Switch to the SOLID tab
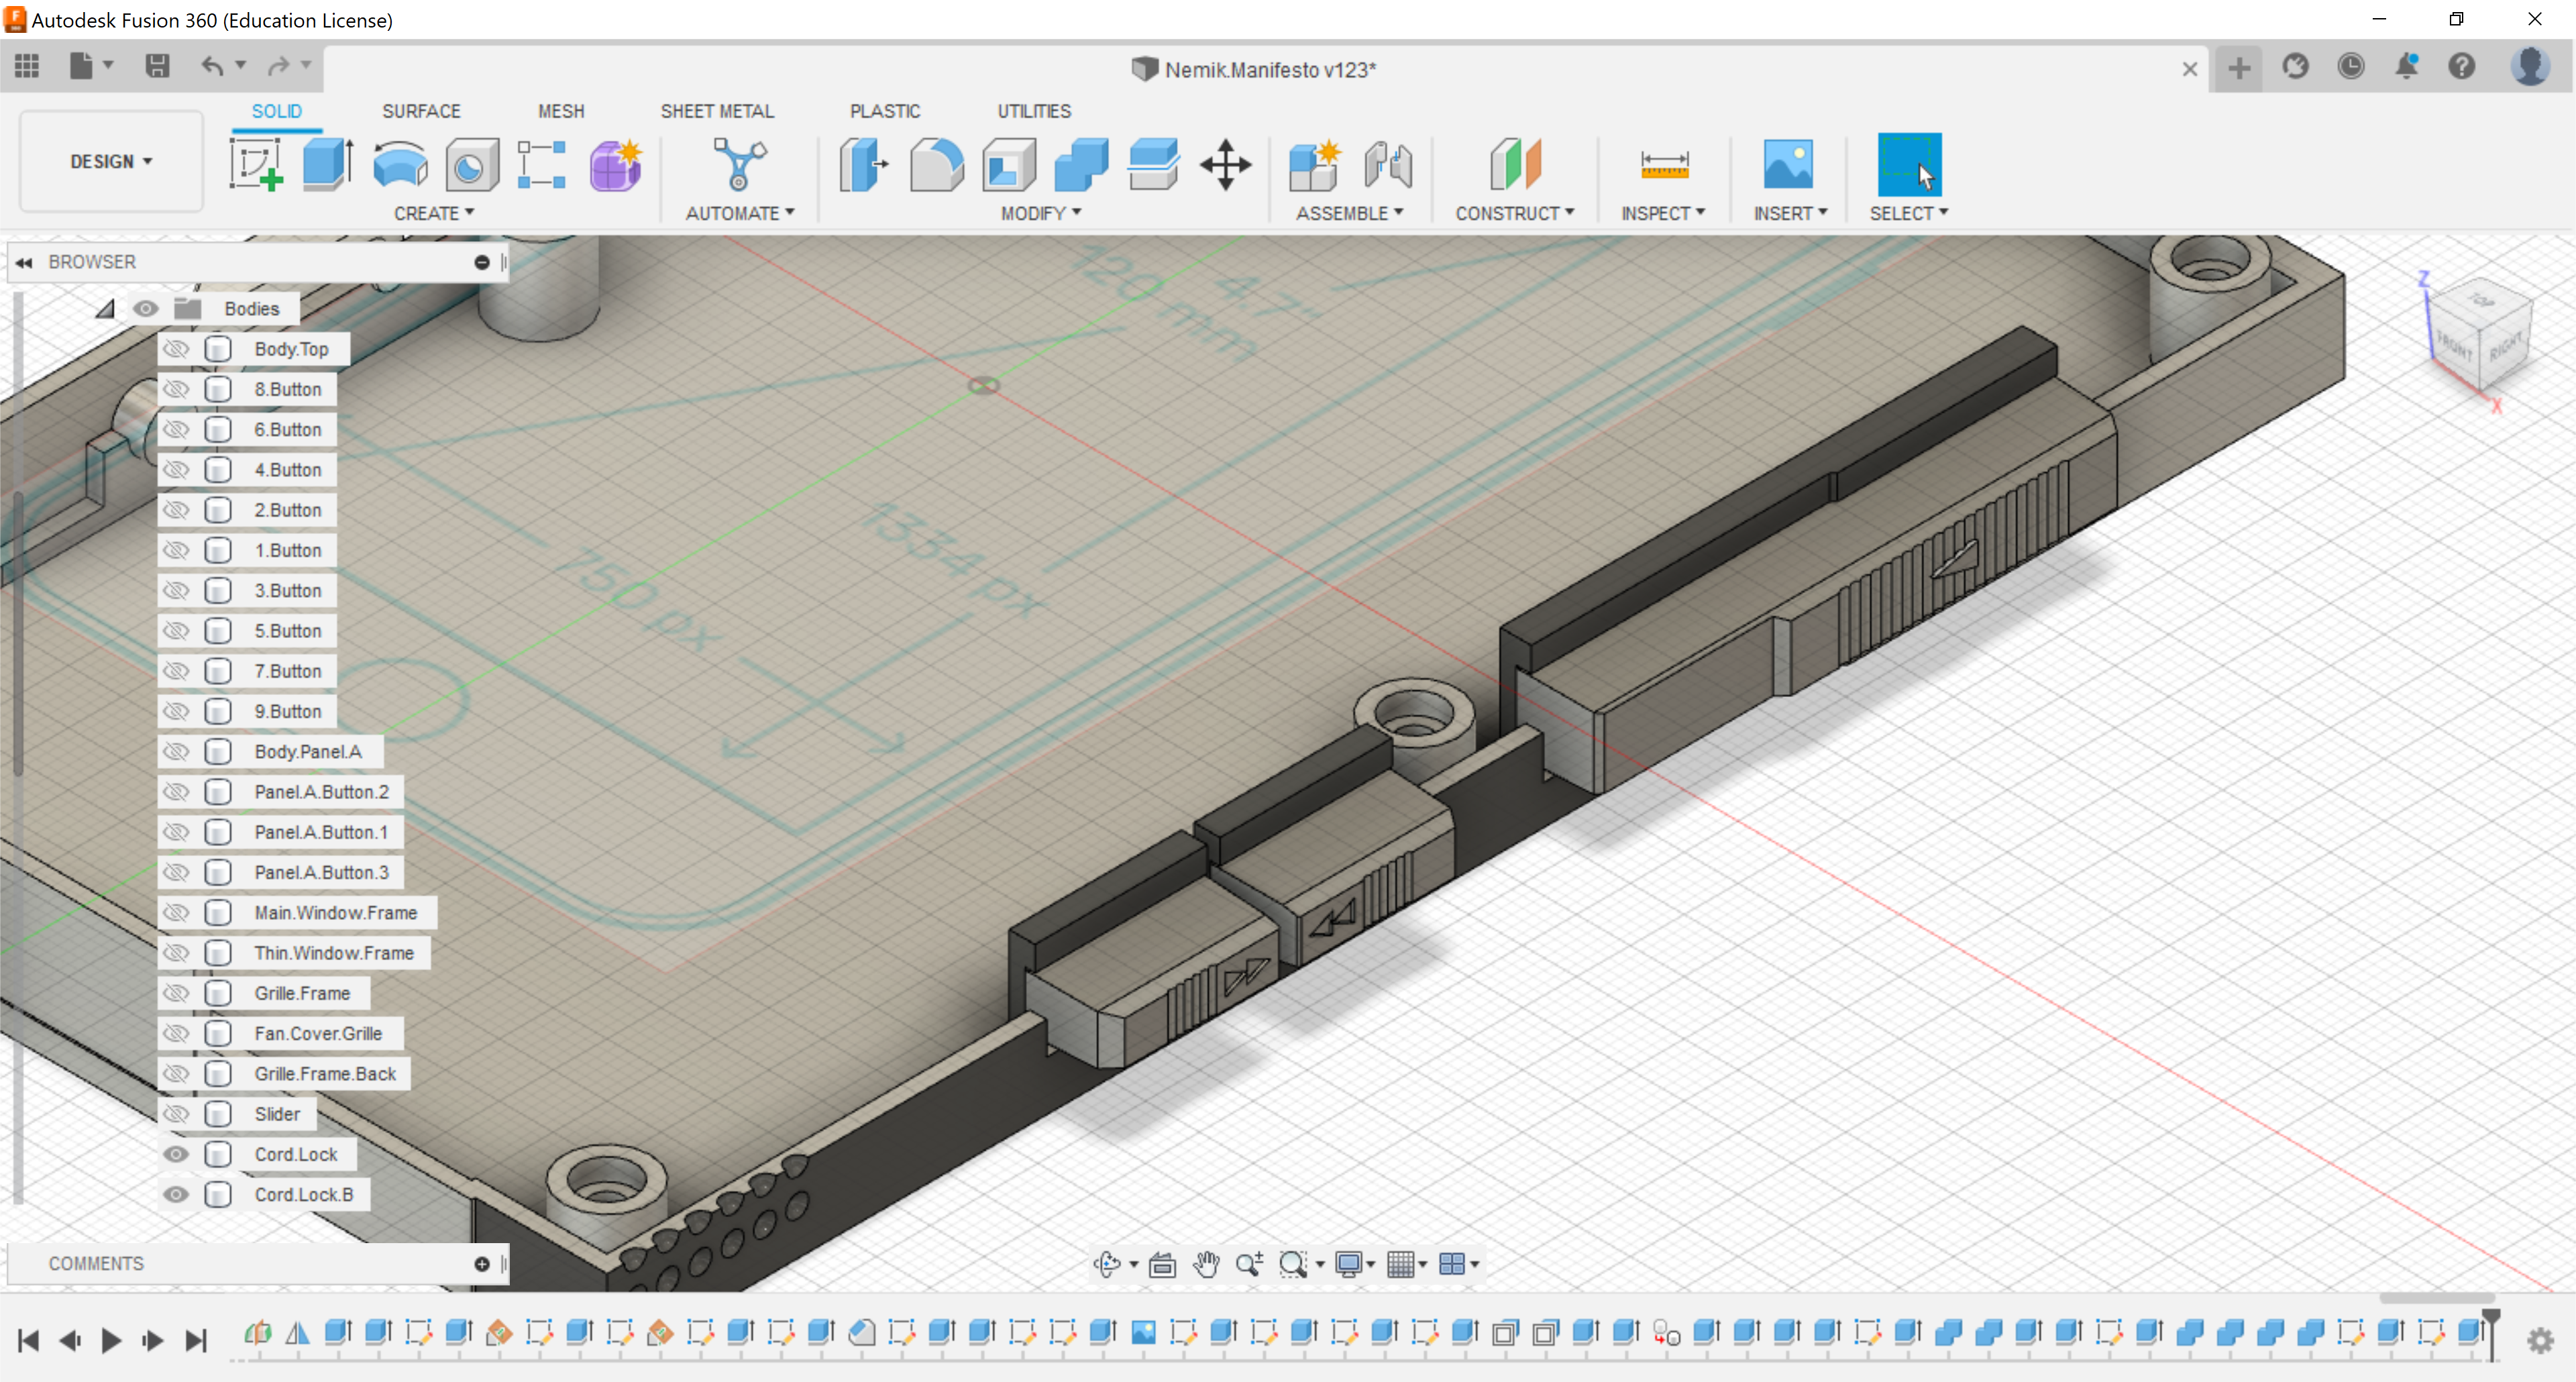 tap(276, 111)
